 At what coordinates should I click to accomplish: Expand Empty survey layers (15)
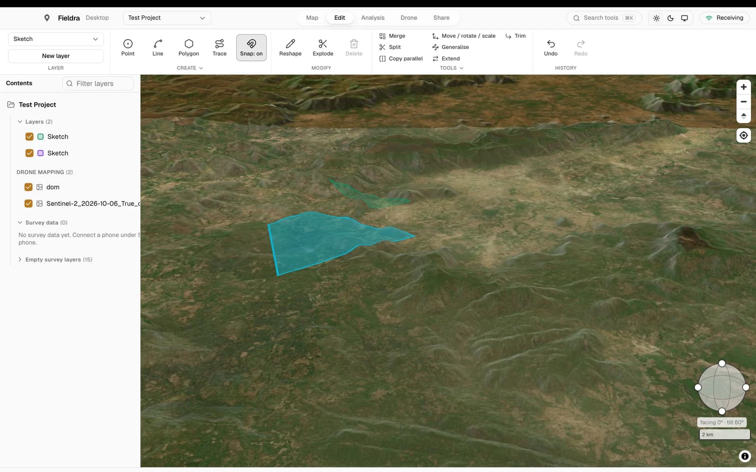[20, 260]
